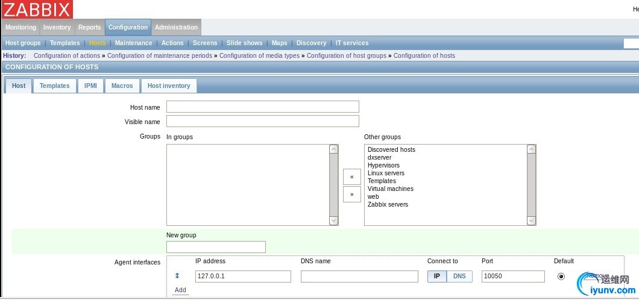Open history link Configuration of host groups
Screen dimensions: 639x300
[347, 56]
